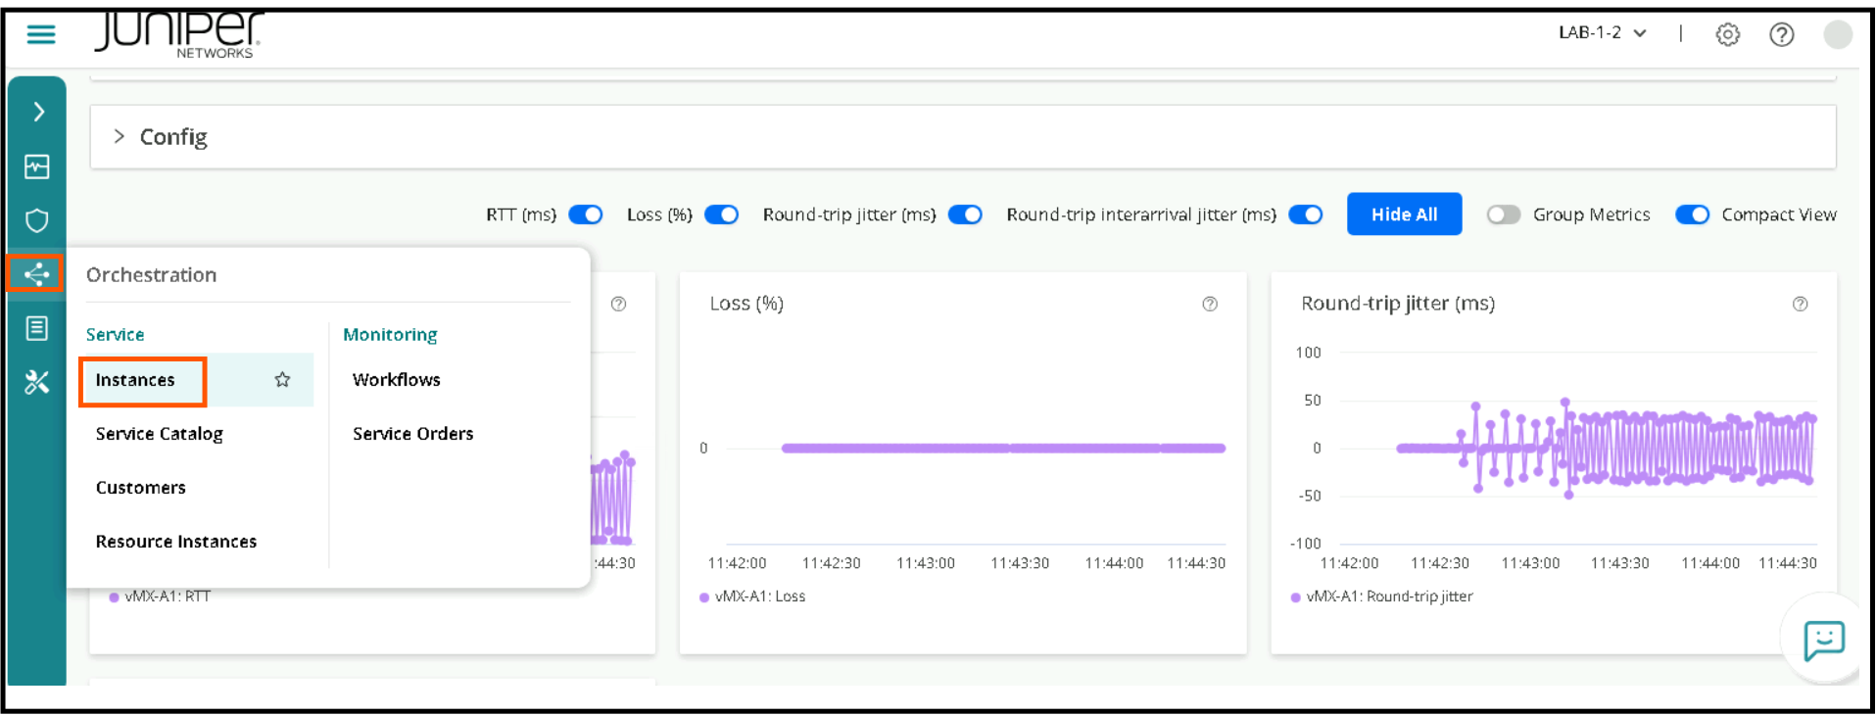Disable the Loss (%) metric toggle

click(722, 214)
